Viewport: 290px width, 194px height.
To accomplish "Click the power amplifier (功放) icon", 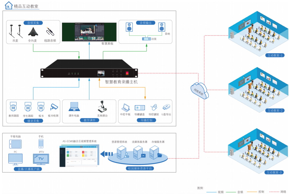I will (x=146, y=39).
